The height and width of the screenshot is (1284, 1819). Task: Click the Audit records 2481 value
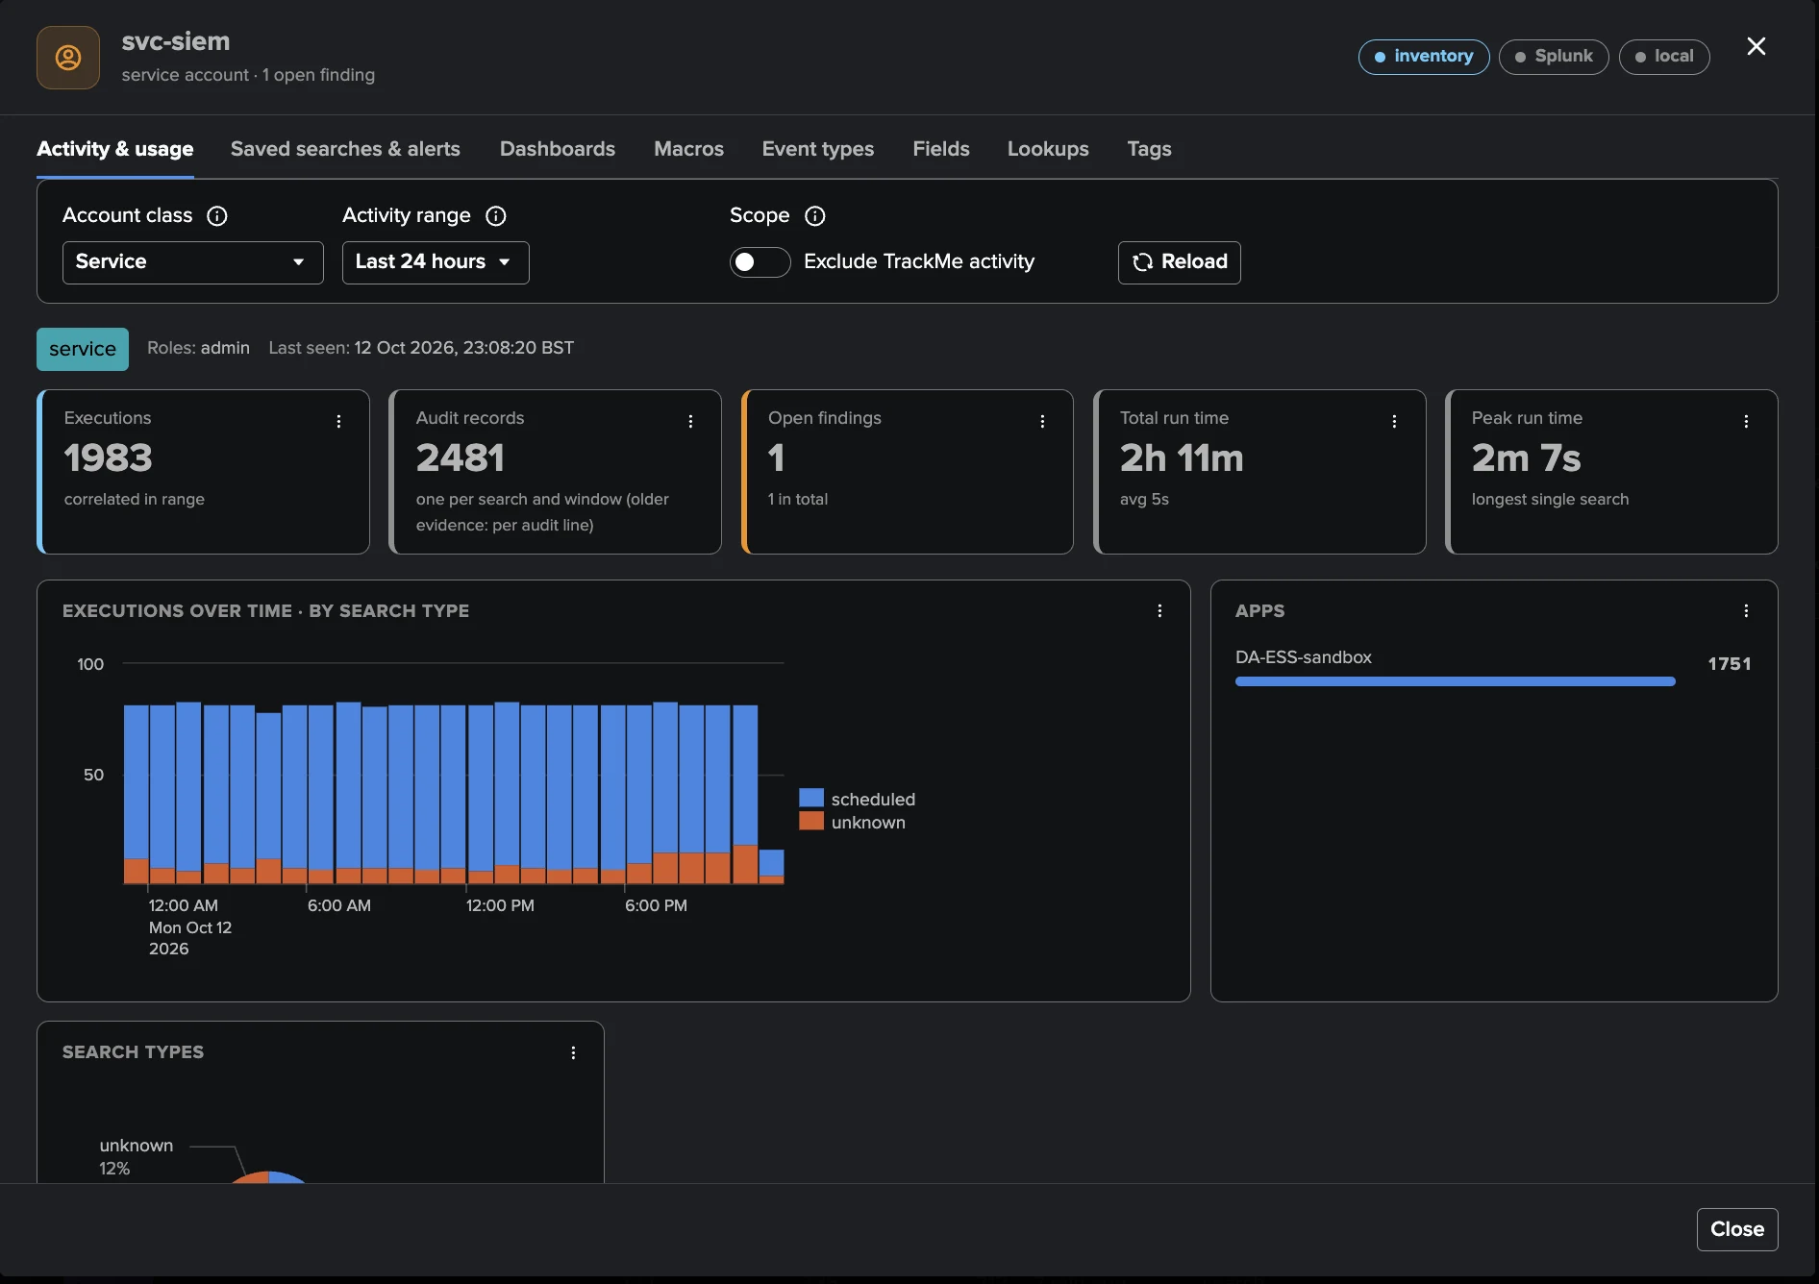[x=461, y=457]
